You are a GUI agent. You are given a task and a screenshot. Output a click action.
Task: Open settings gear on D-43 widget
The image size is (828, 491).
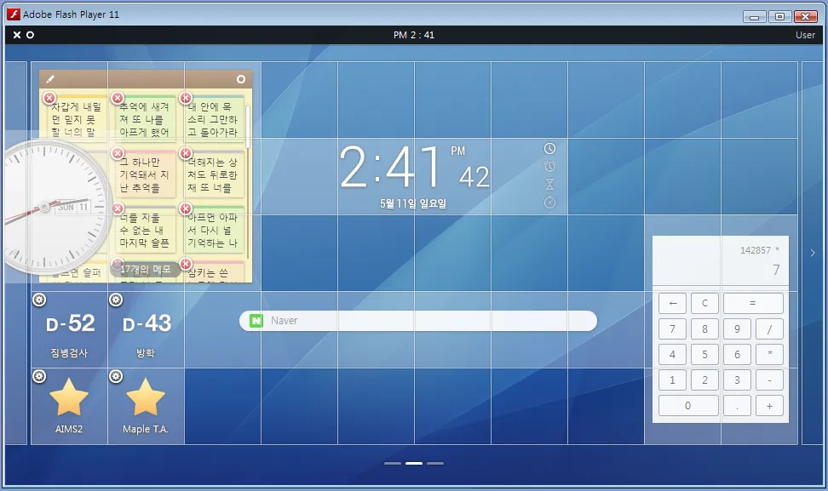(x=116, y=300)
